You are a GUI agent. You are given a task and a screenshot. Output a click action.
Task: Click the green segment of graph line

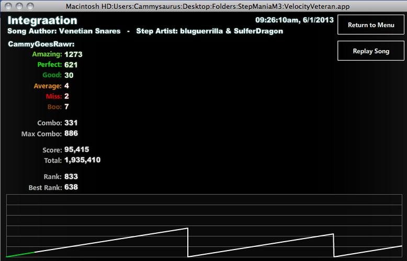pyautogui.click(x=20, y=254)
